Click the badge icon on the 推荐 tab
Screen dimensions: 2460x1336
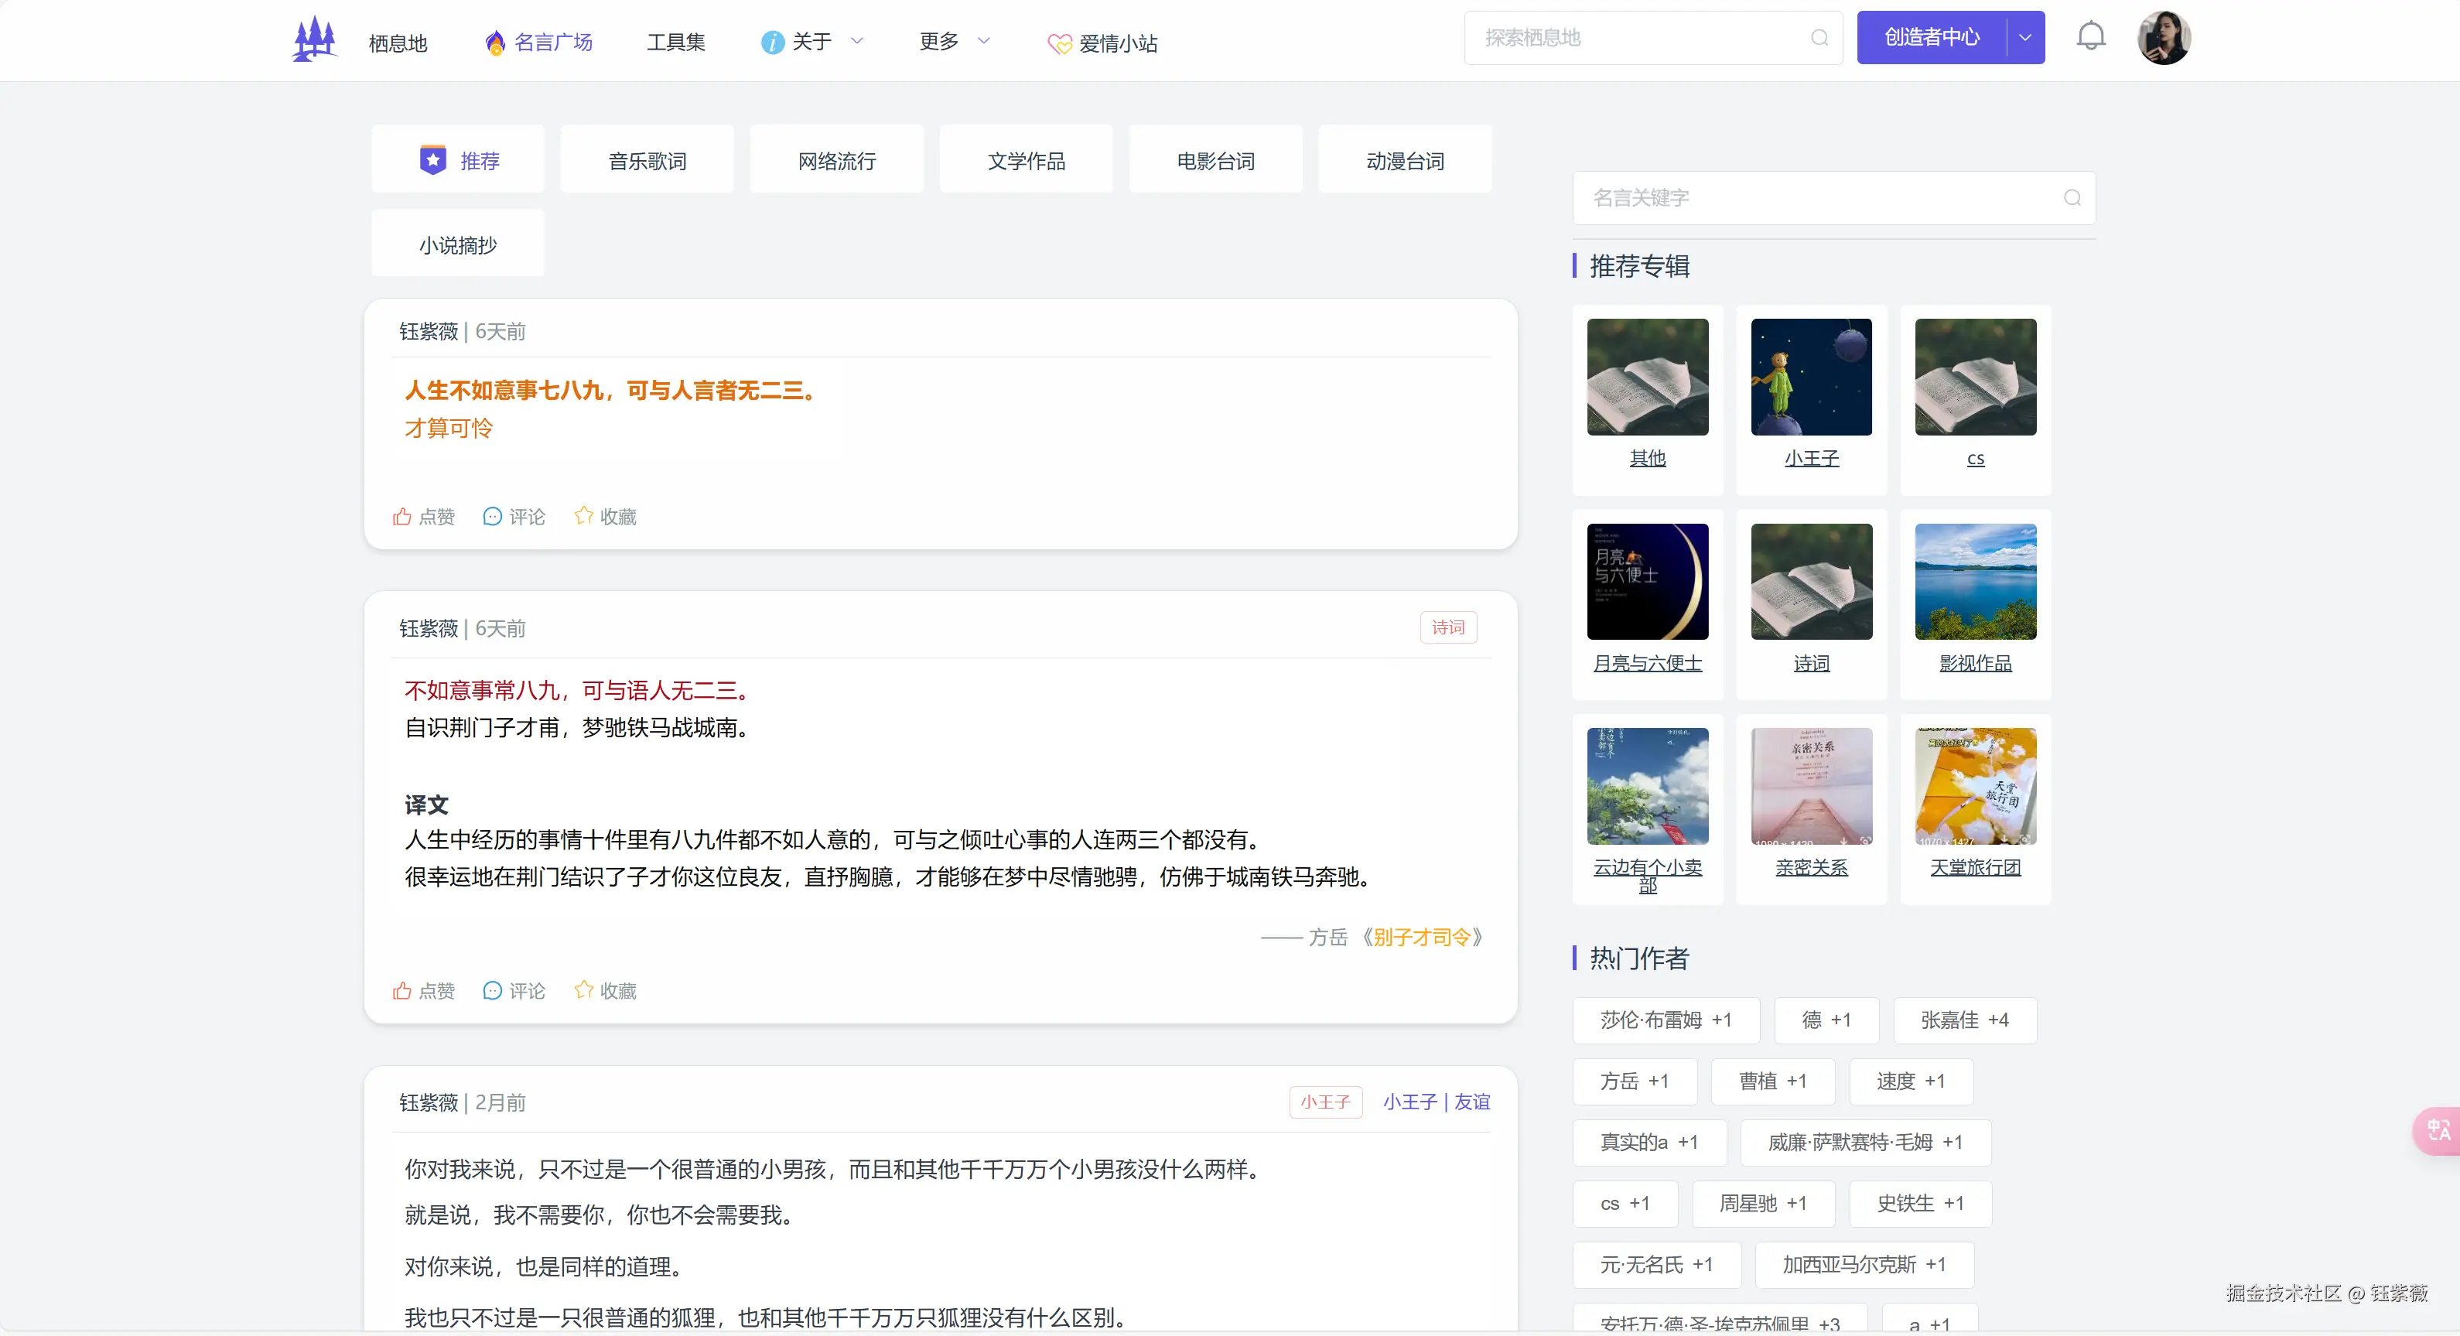[433, 159]
